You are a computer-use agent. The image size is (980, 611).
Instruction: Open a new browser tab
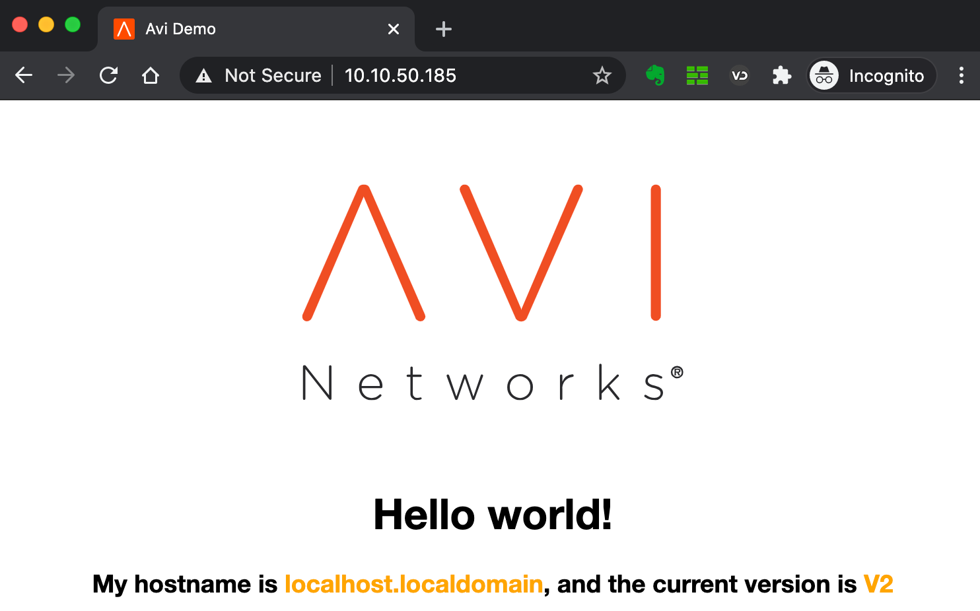pos(444,29)
